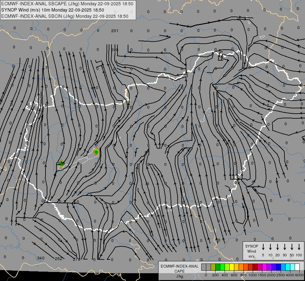Screen dimensions: 305x281
Task: Click green CAPE patch at Balaton's eastern end
Action: click(x=96, y=152)
